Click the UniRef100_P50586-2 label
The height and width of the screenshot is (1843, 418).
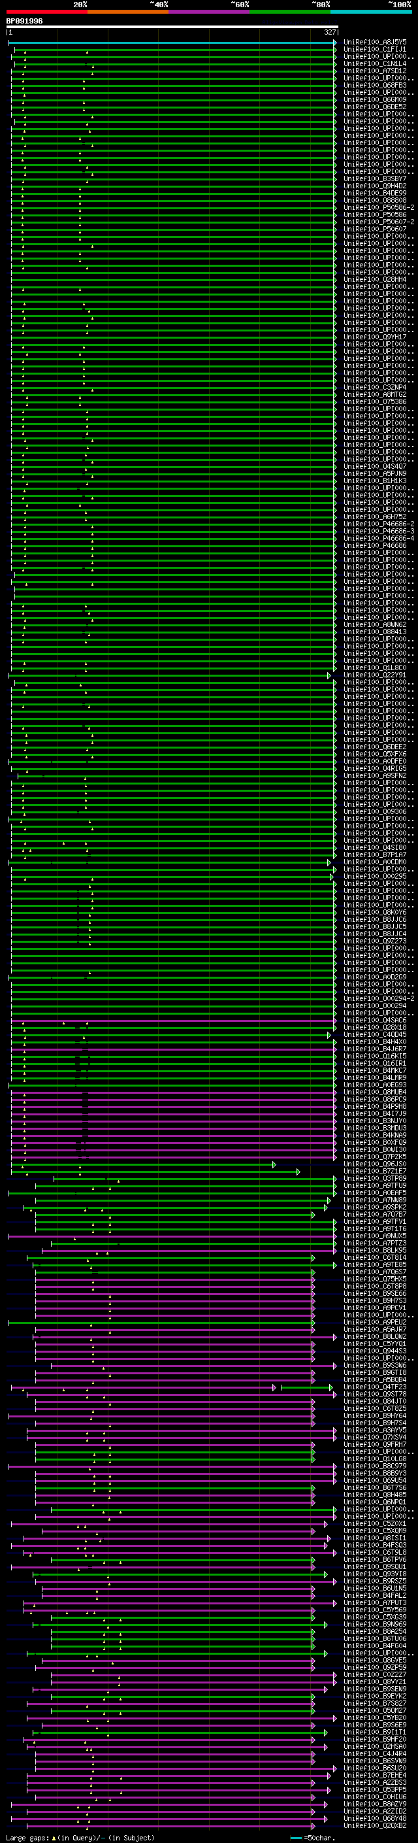click(379, 207)
